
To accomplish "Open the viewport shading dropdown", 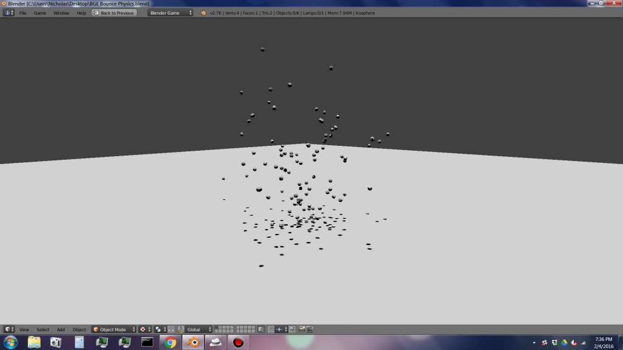I will click(160, 329).
